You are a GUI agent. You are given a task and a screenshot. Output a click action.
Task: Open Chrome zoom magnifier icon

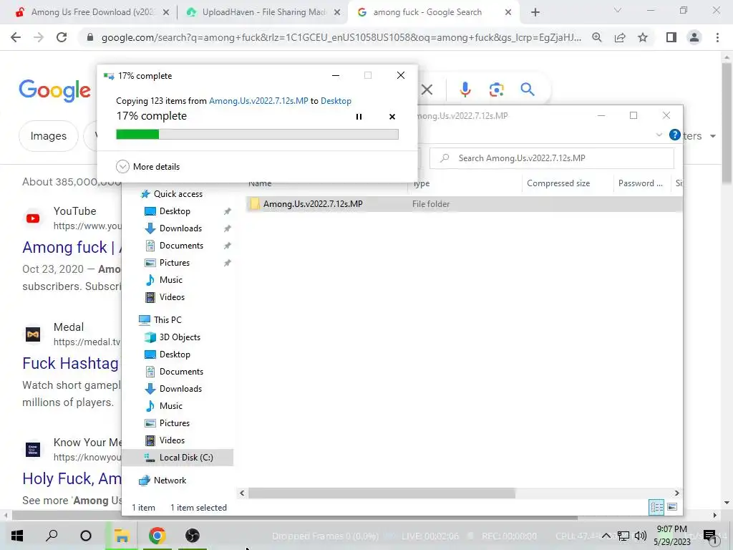pyautogui.click(x=597, y=37)
